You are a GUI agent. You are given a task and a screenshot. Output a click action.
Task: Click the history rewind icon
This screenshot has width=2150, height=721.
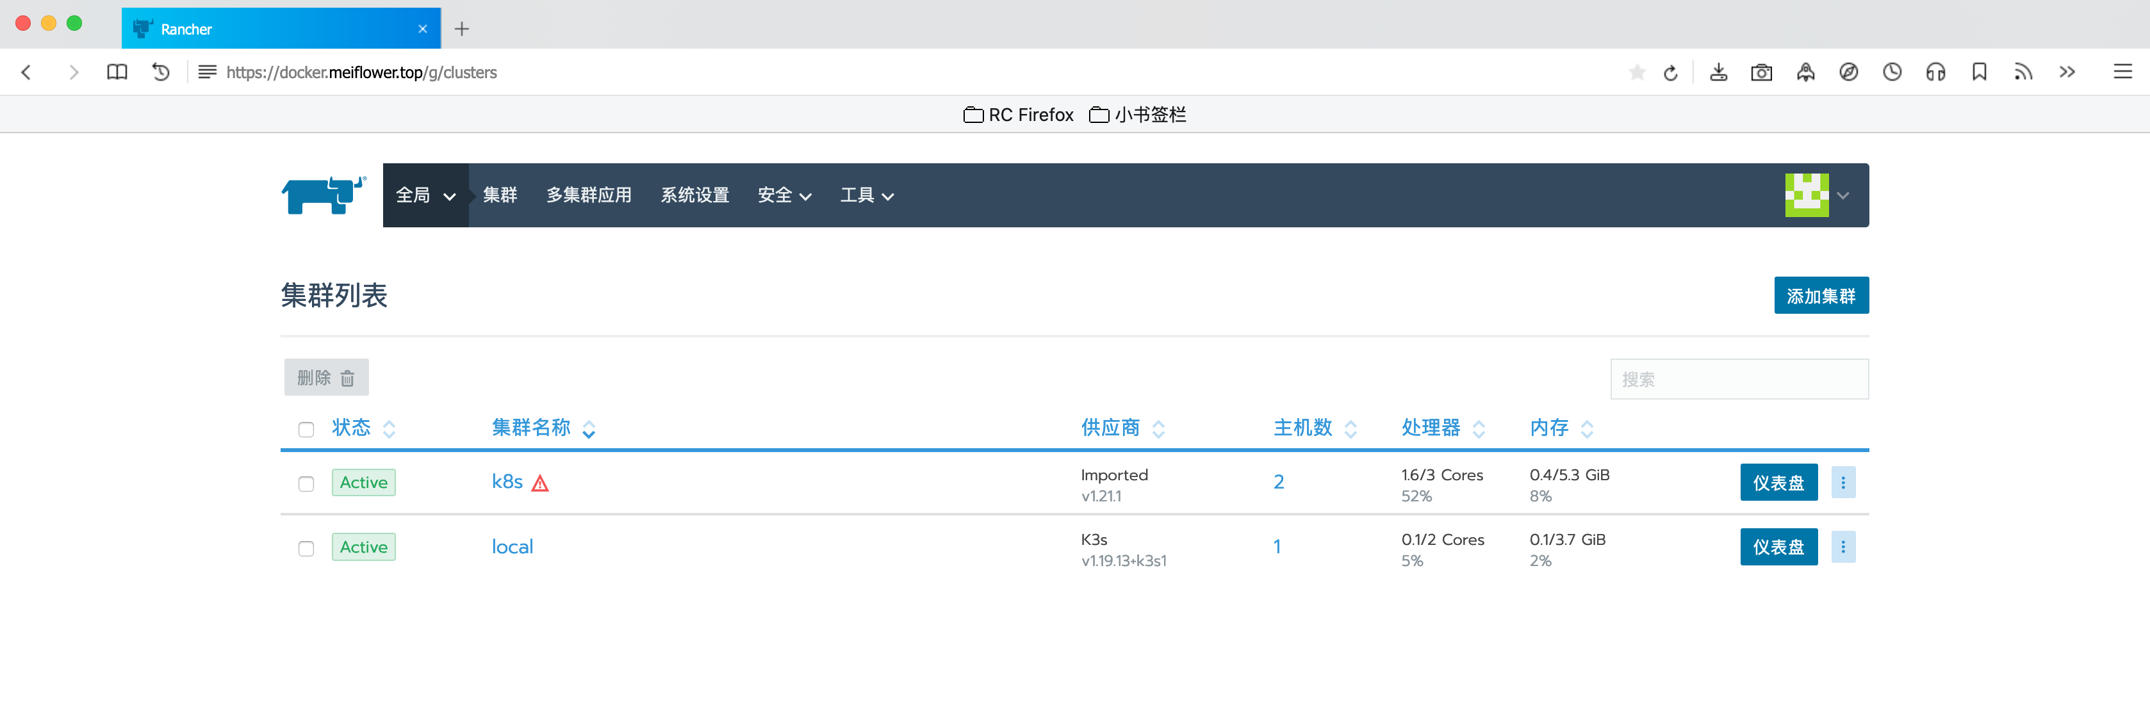click(161, 72)
